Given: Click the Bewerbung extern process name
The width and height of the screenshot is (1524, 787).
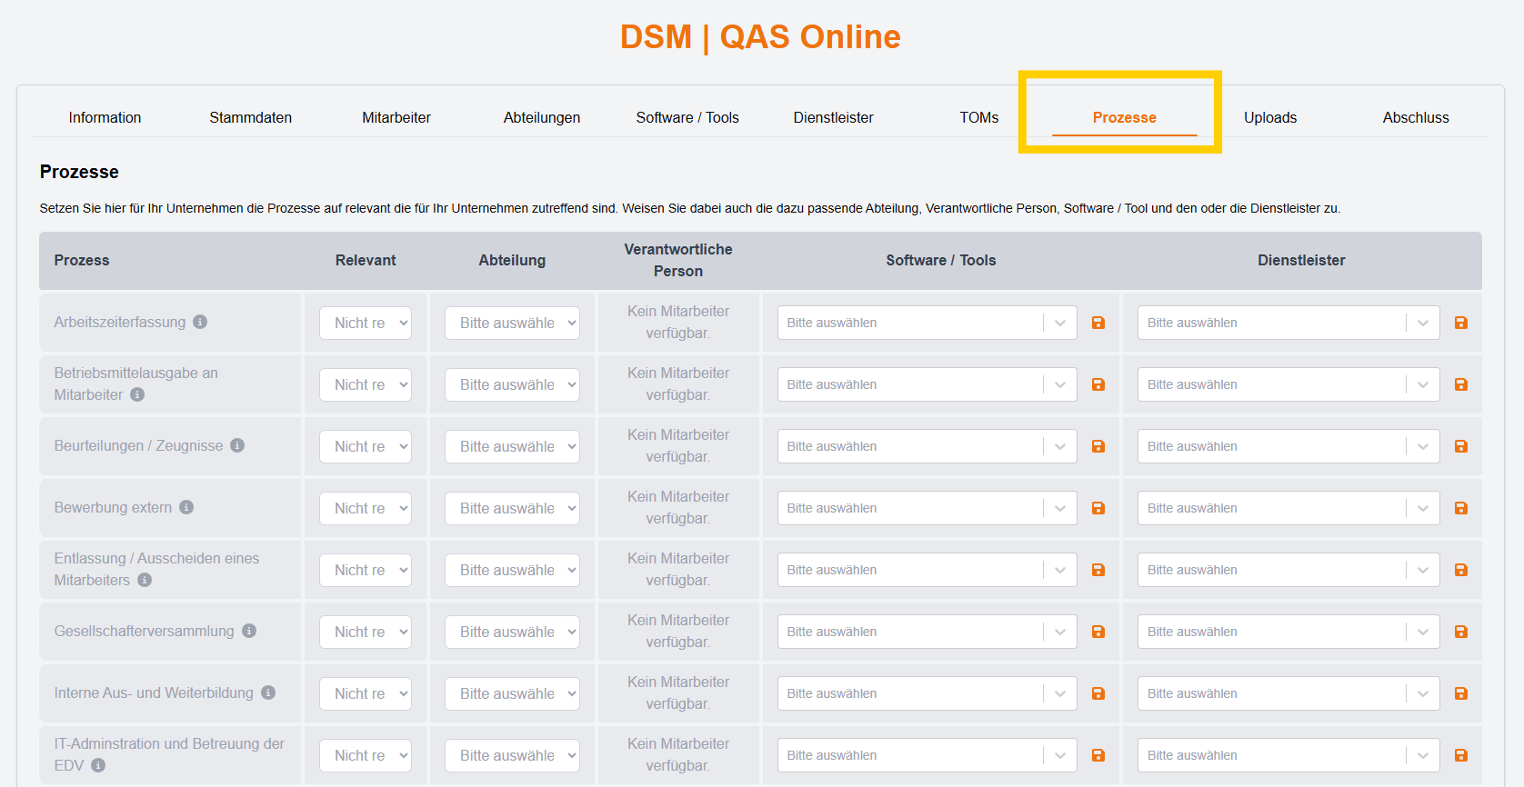Looking at the screenshot, I should point(113,507).
